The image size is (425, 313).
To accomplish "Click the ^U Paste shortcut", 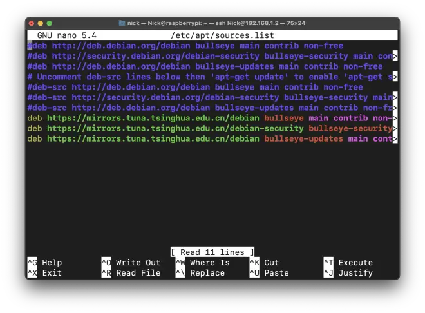I will (269, 273).
